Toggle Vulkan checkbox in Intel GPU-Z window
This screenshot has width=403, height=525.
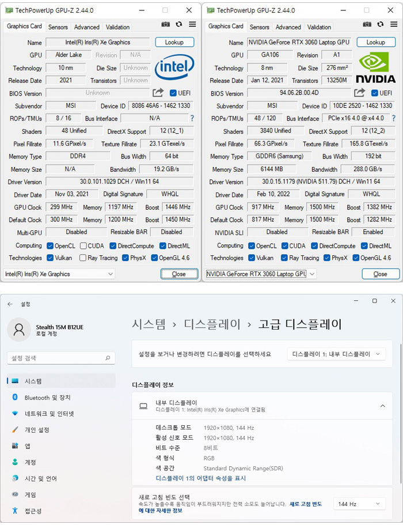coord(50,258)
